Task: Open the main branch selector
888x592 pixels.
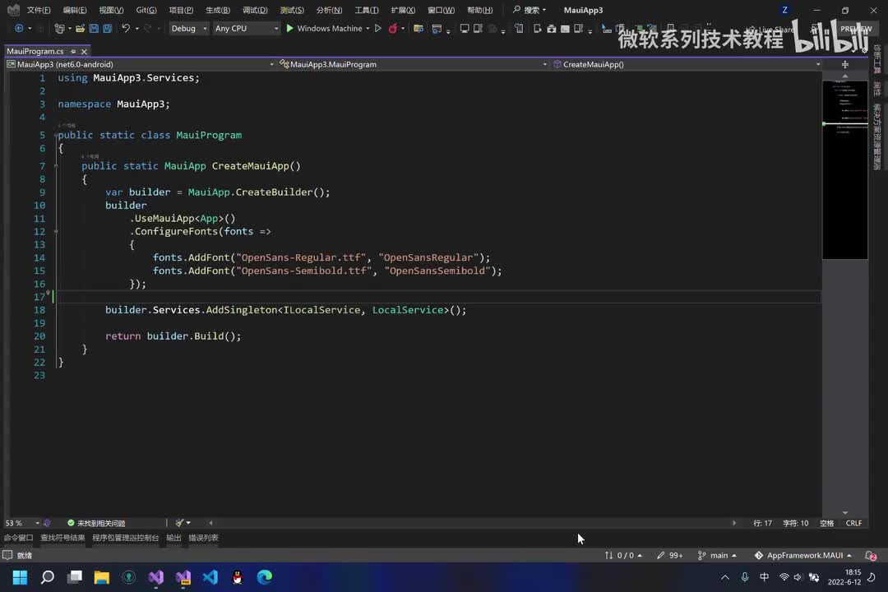Action: [x=717, y=555]
